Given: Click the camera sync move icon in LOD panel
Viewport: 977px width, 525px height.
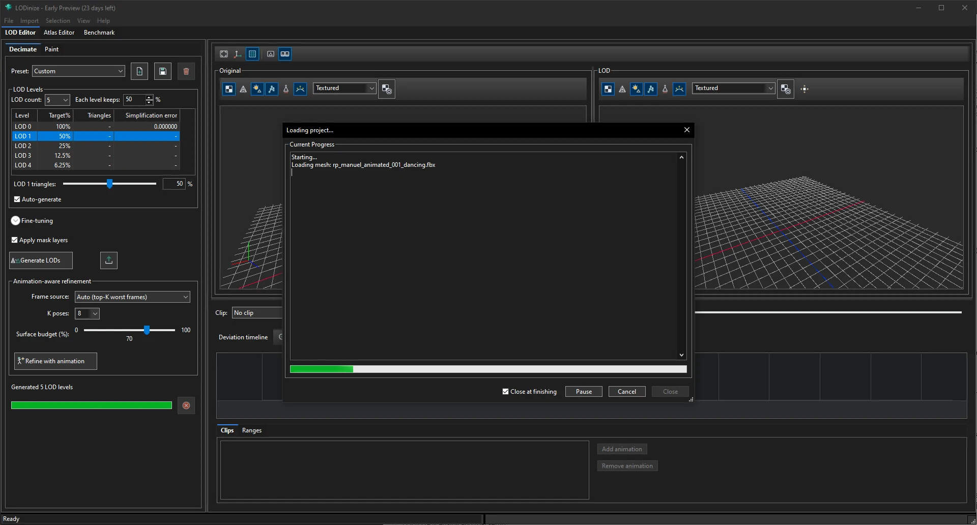Looking at the screenshot, I should click(804, 89).
